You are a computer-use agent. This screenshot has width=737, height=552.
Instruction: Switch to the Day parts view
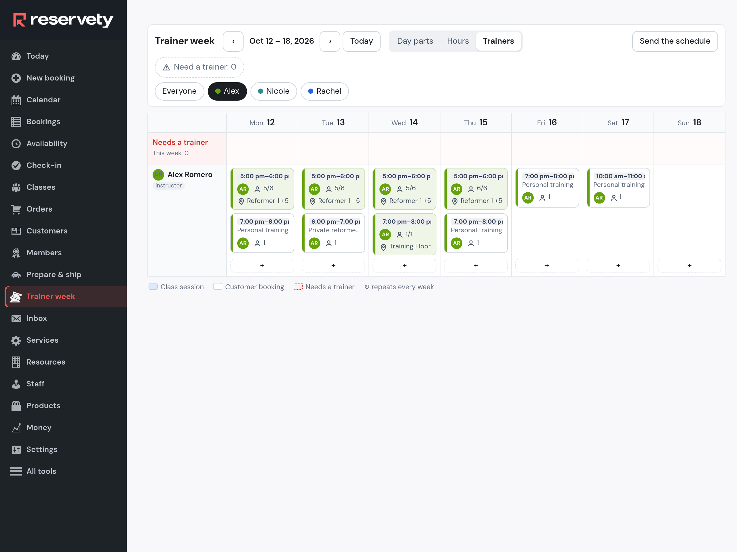(x=415, y=41)
